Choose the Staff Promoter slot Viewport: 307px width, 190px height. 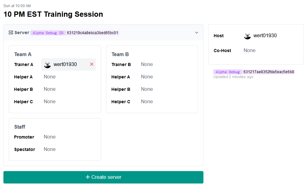[x=50, y=137]
